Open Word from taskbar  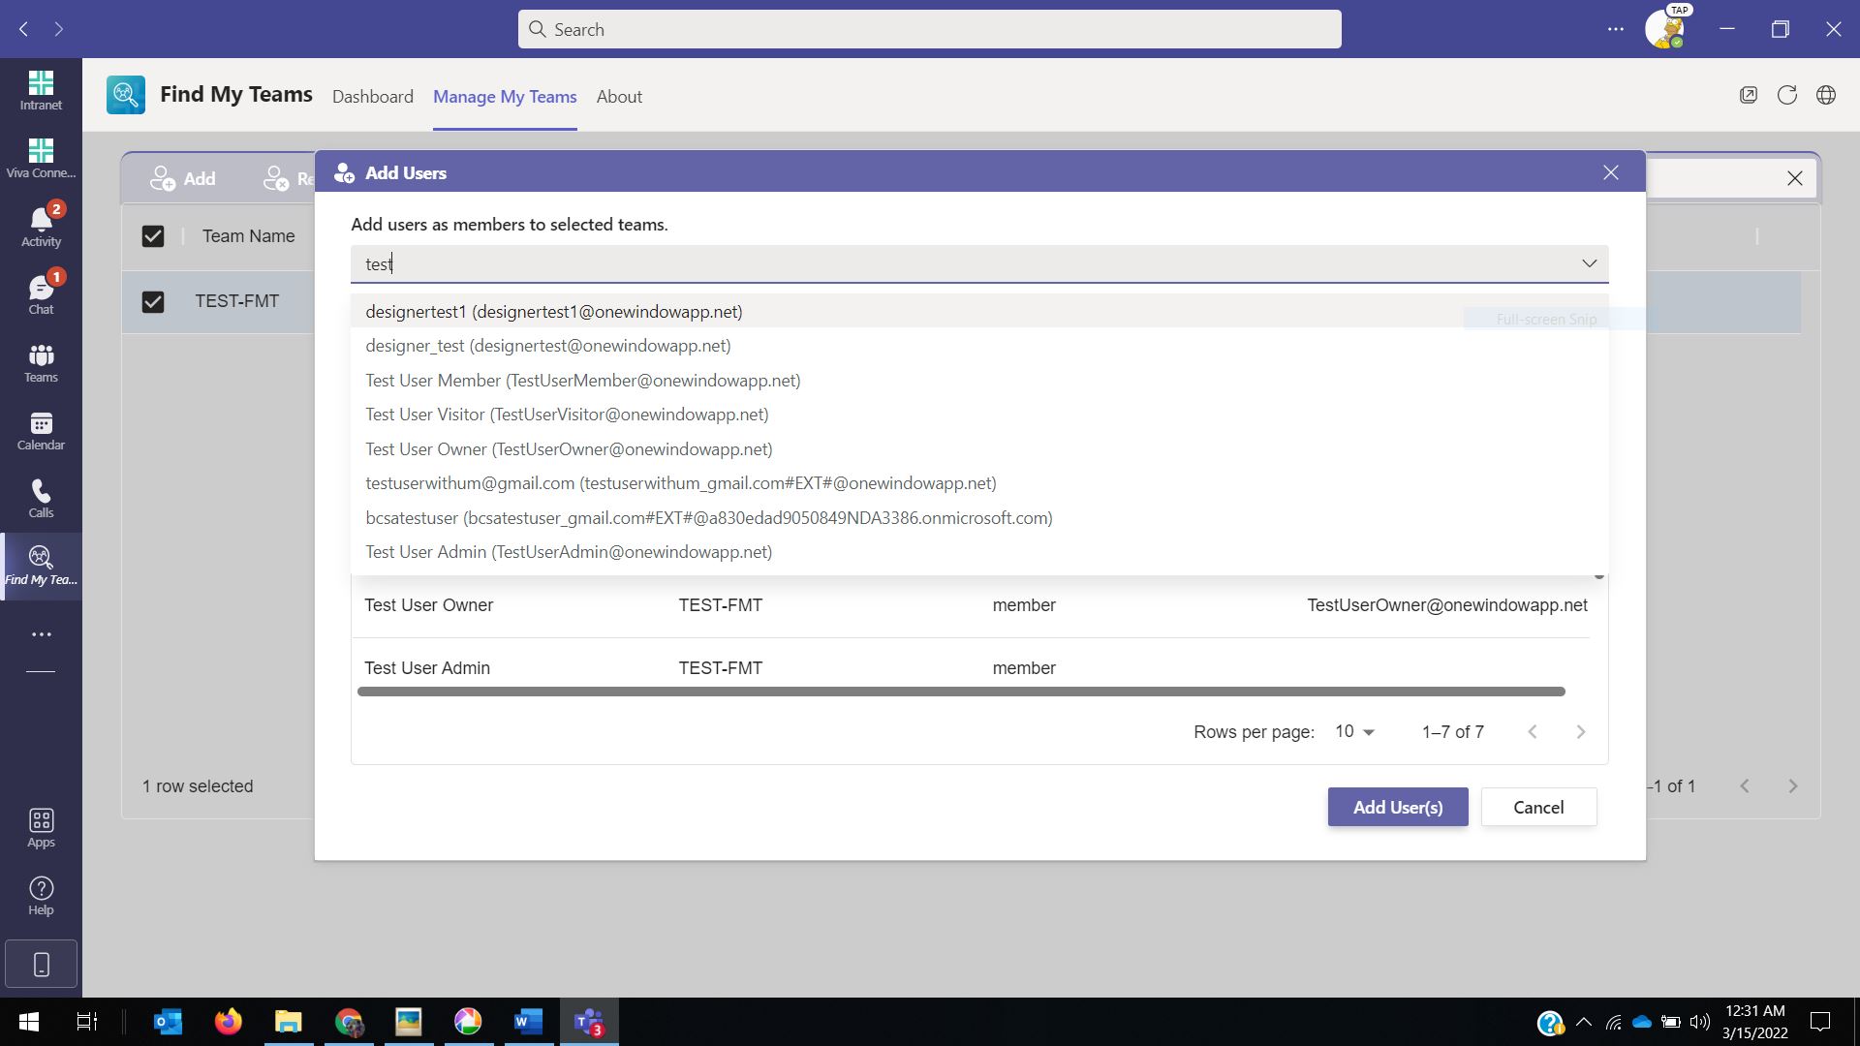click(528, 1022)
